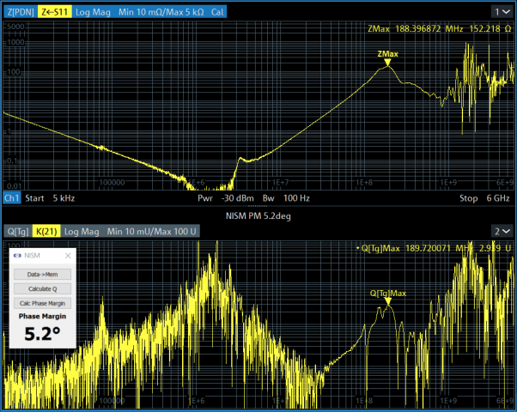Click Log Mag format in bottom trace
Screen dimensions: 517x412
point(82,232)
